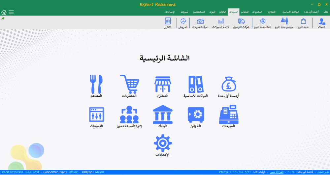Open صرف العمولات (Pay commissions) in the ribbon
330x175 pixels.
coord(200,23)
